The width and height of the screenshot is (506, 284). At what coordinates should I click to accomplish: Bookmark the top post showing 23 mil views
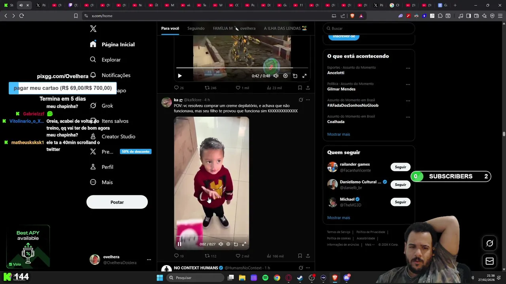pos(300,88)
